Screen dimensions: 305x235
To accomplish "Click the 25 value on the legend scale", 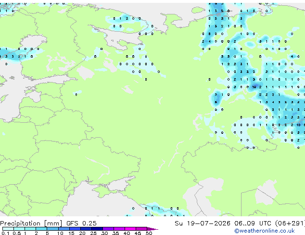I will click(x=93, y=233).
